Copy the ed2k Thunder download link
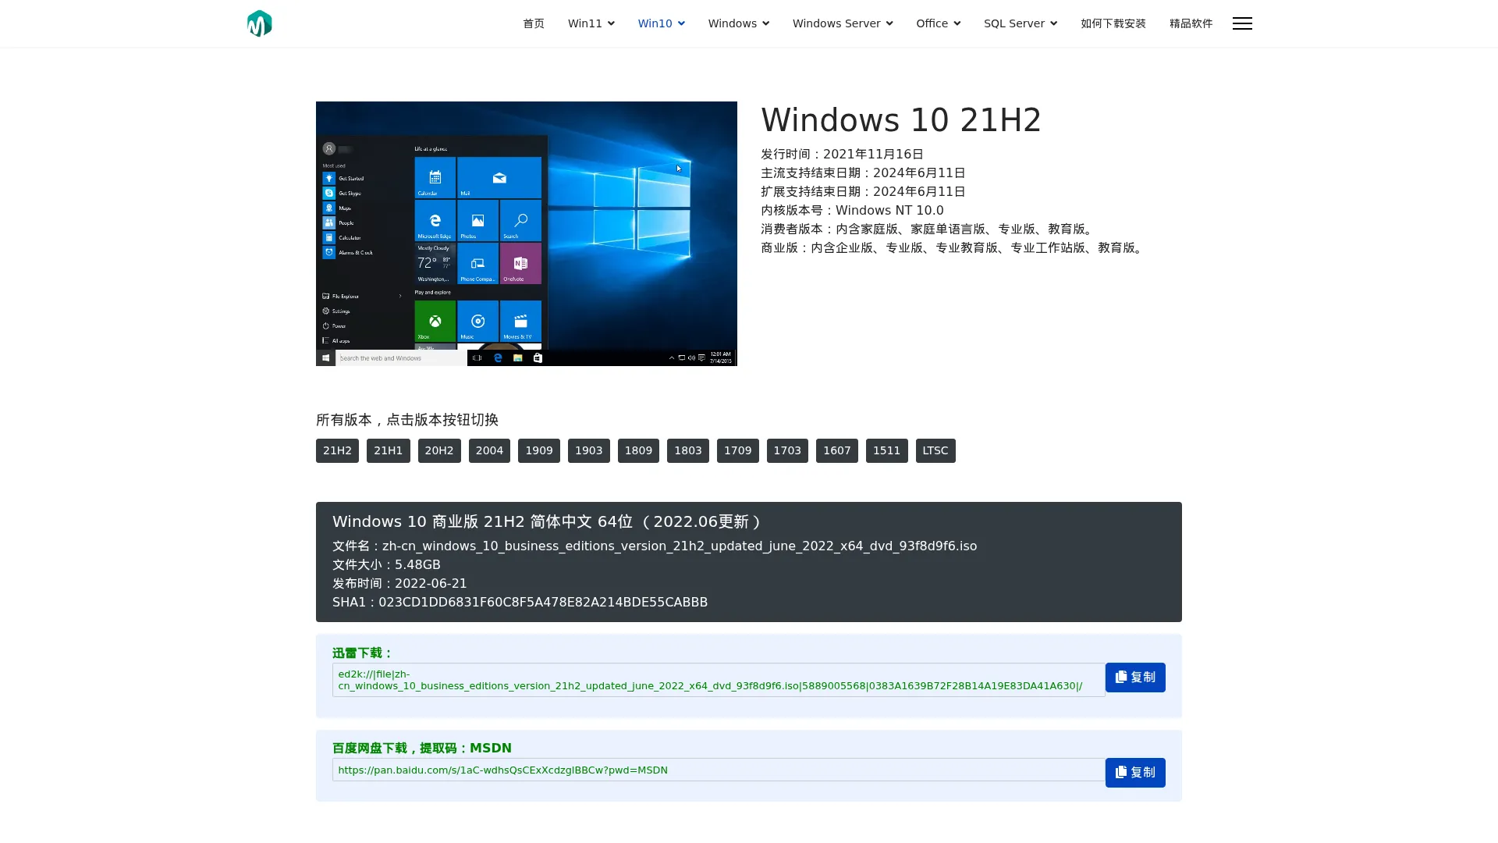Viewport: 1498px width, 843px height. pos(1134,678)
